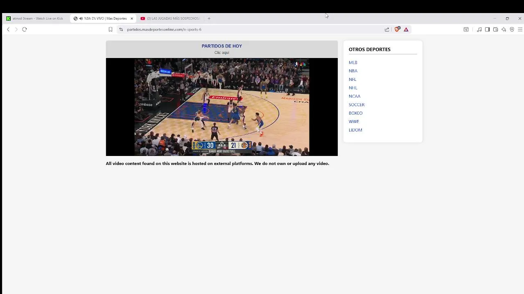
Task: Open the NHL sports link
Action: (353, 88)
